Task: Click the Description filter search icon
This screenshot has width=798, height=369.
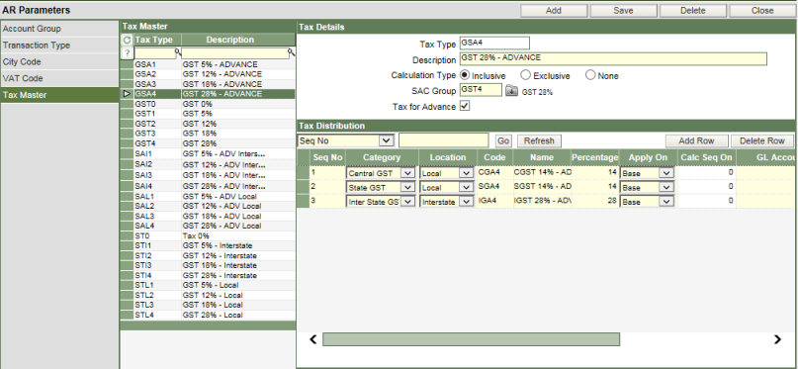Action: click(x=291, y=51)
